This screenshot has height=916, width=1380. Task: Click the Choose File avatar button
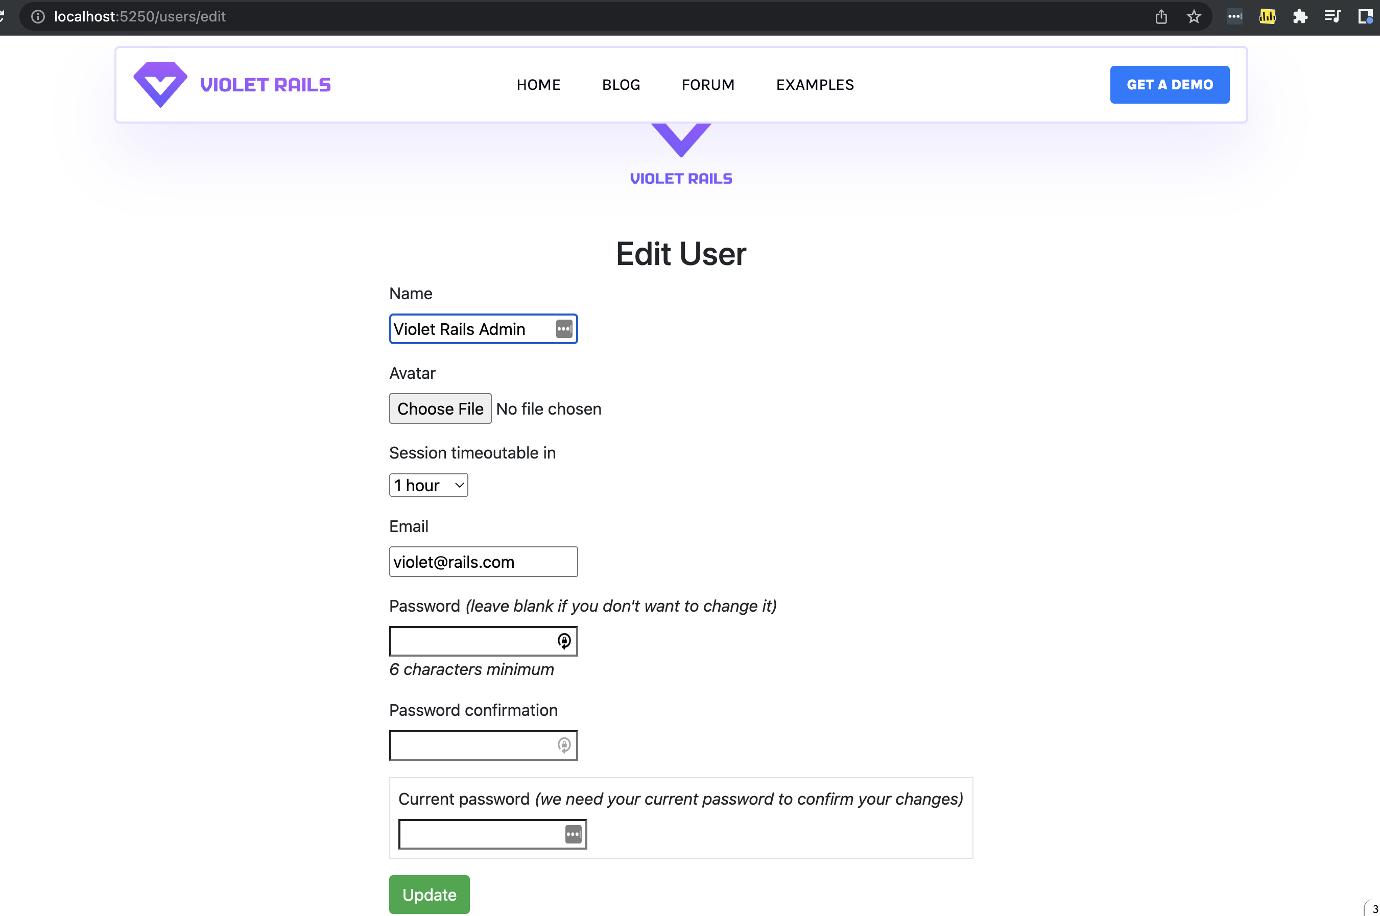tap(440, 408)
